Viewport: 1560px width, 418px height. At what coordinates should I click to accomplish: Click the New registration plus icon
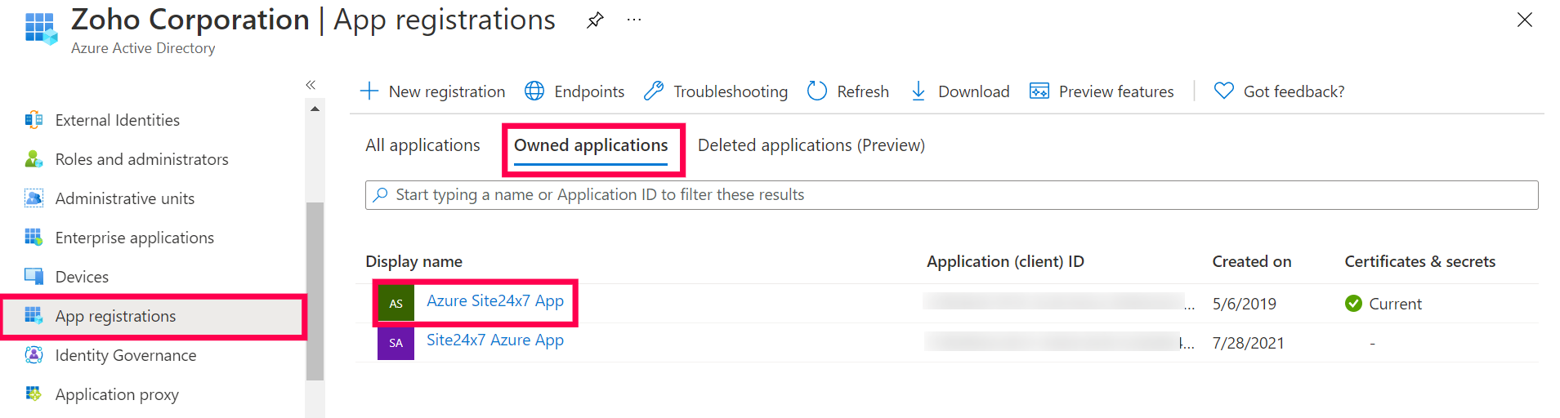[370, 91]
